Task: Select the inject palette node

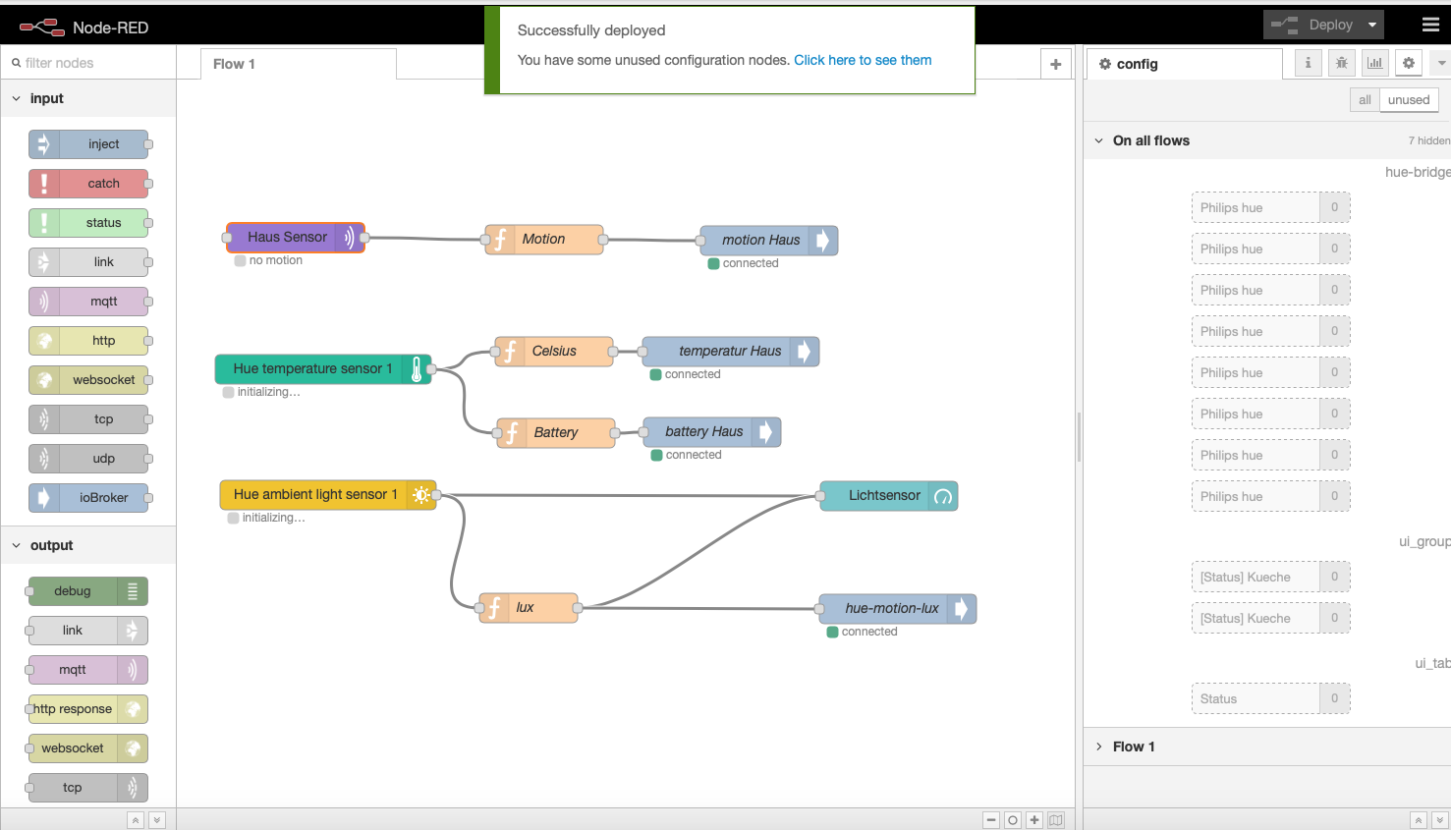Action: click(89, 144)
